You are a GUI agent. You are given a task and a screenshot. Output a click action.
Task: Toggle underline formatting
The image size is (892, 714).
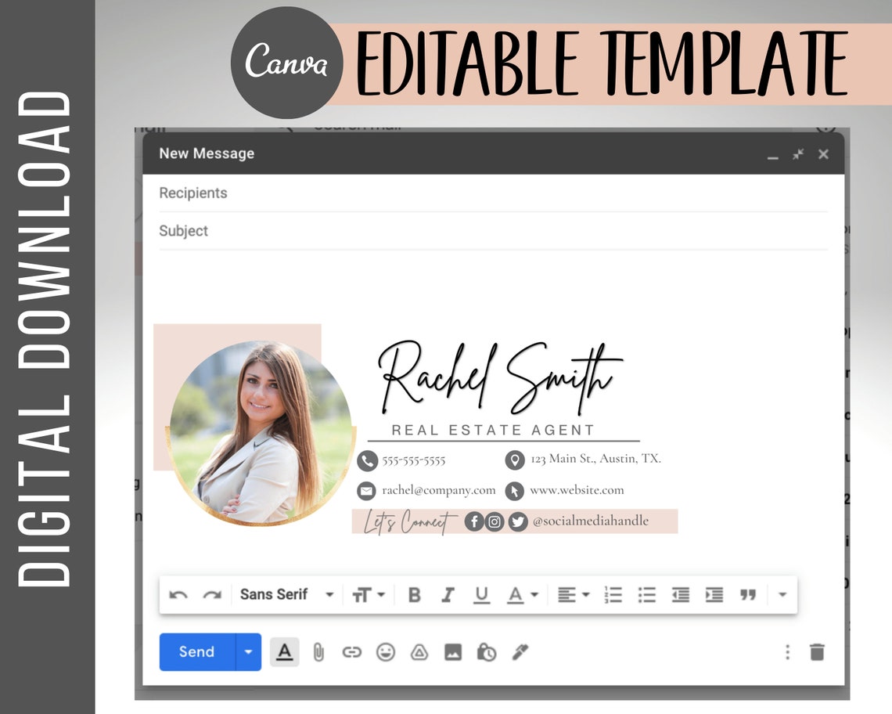481,594
